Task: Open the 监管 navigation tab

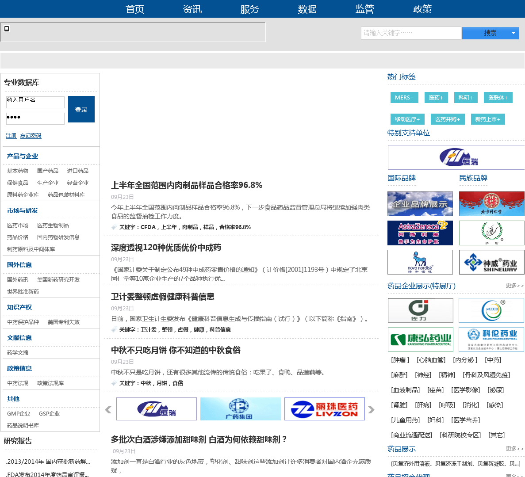Action: click(x=365, y=9)
